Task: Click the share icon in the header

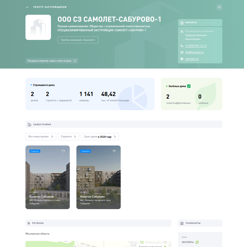Action: click(x=219, y=7)
